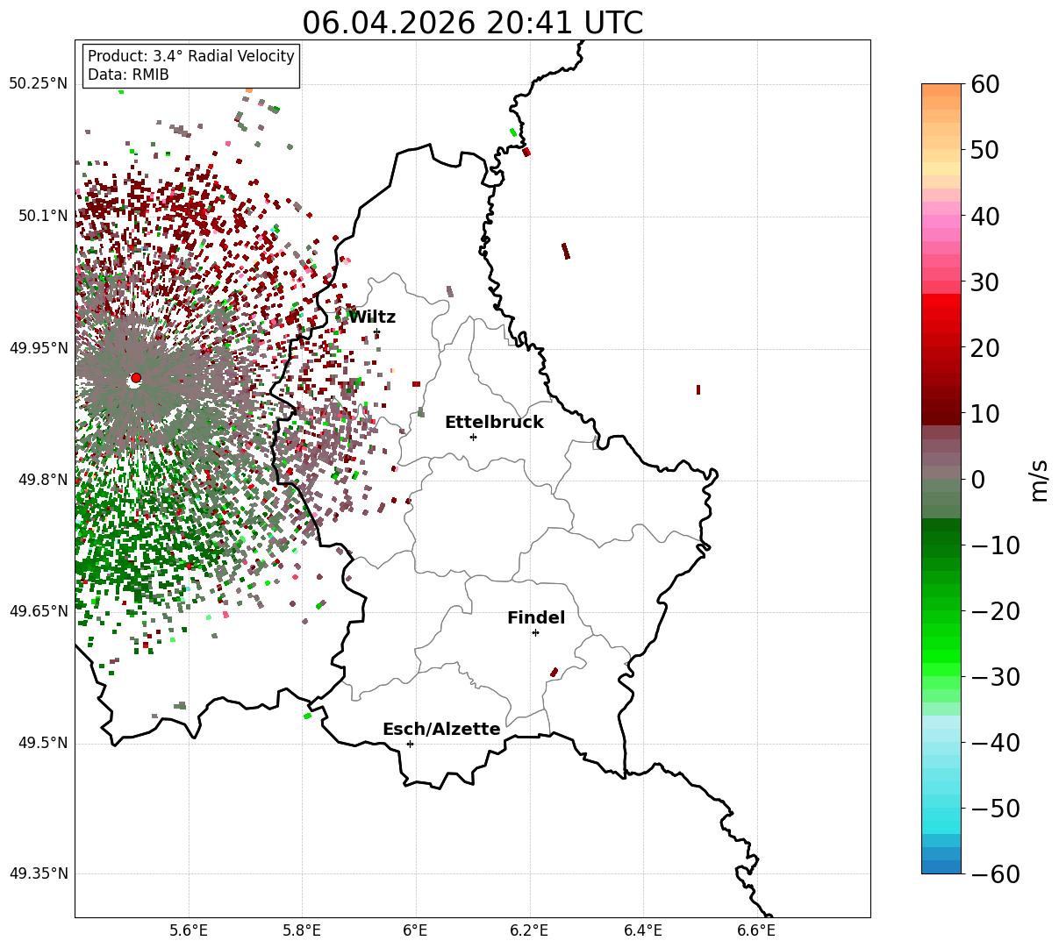Click the Findel station cross marker
The image size is (1059, 948).
pos(535,632)
